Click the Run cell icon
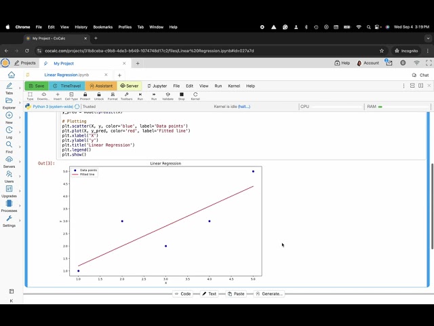Image resolution: width=434 pixels, height=326 pixels. (x=140, y=96)
